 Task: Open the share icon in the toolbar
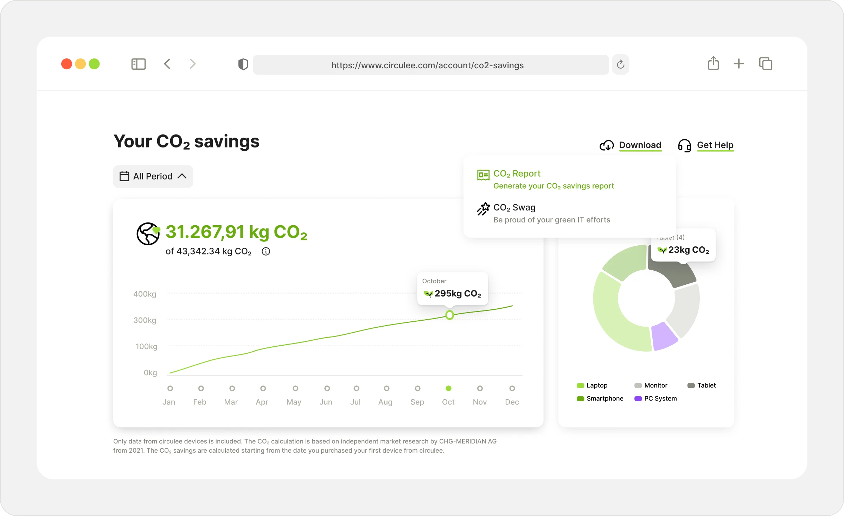[713, 64]
